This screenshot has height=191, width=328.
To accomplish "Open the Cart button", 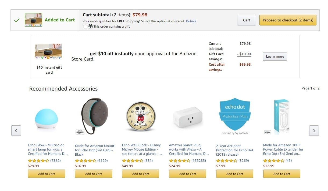I will [247, 20].
